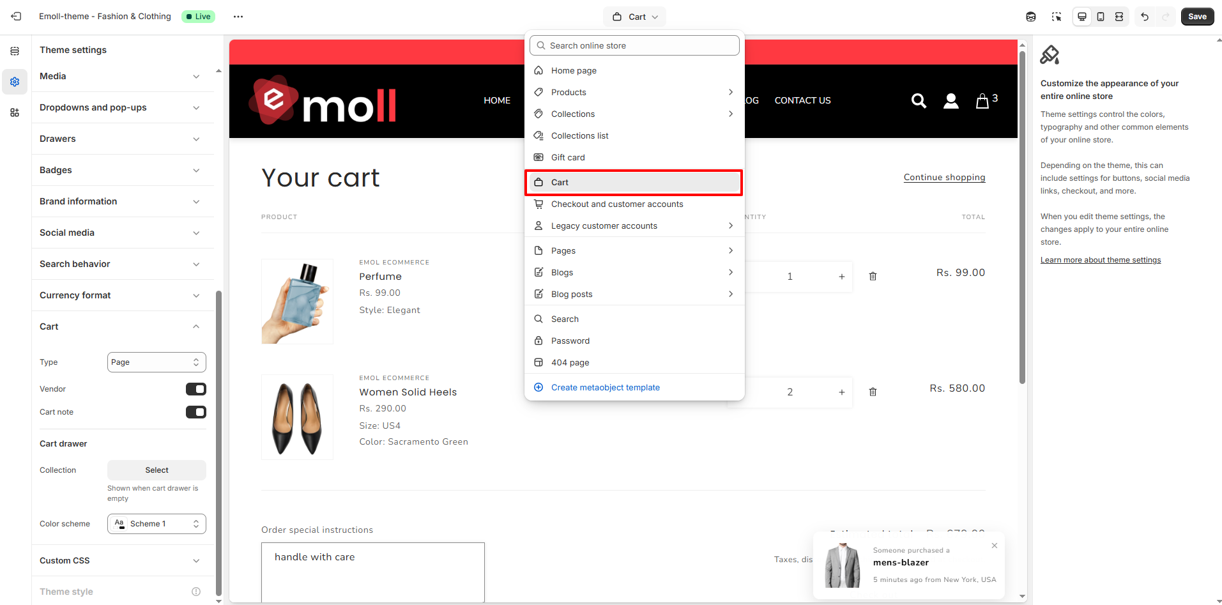Click the store search magnifier icon
Image resolution: width=1222 pixels, height=605 pixels.
point(919,100)
